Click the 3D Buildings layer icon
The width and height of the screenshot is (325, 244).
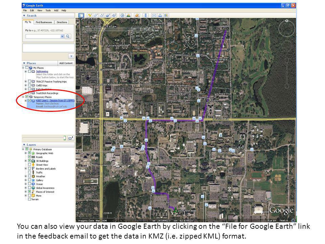(x=33, y=161)
